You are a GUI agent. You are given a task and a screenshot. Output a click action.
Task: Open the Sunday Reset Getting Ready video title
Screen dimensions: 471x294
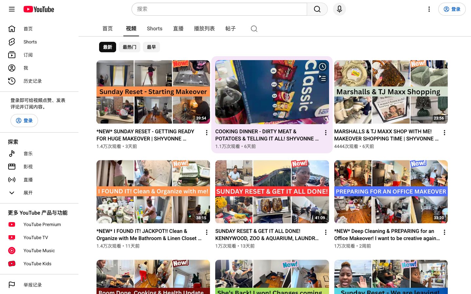(146, 135)
